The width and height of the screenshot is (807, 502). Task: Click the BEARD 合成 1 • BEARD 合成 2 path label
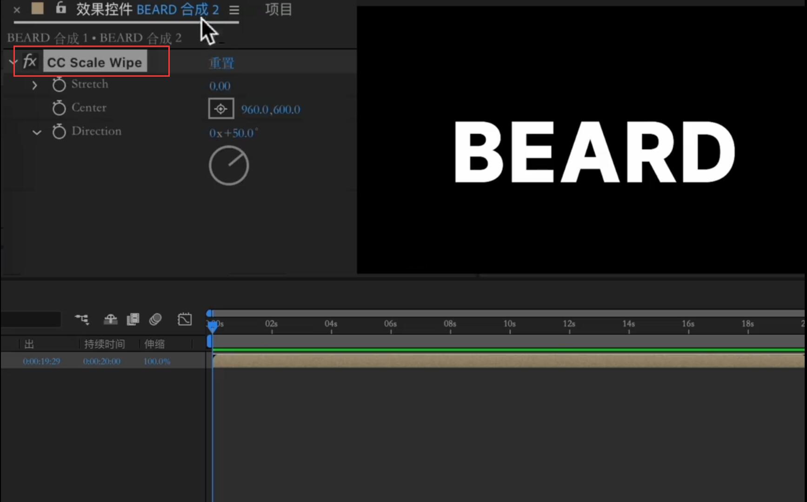[94, 38]
